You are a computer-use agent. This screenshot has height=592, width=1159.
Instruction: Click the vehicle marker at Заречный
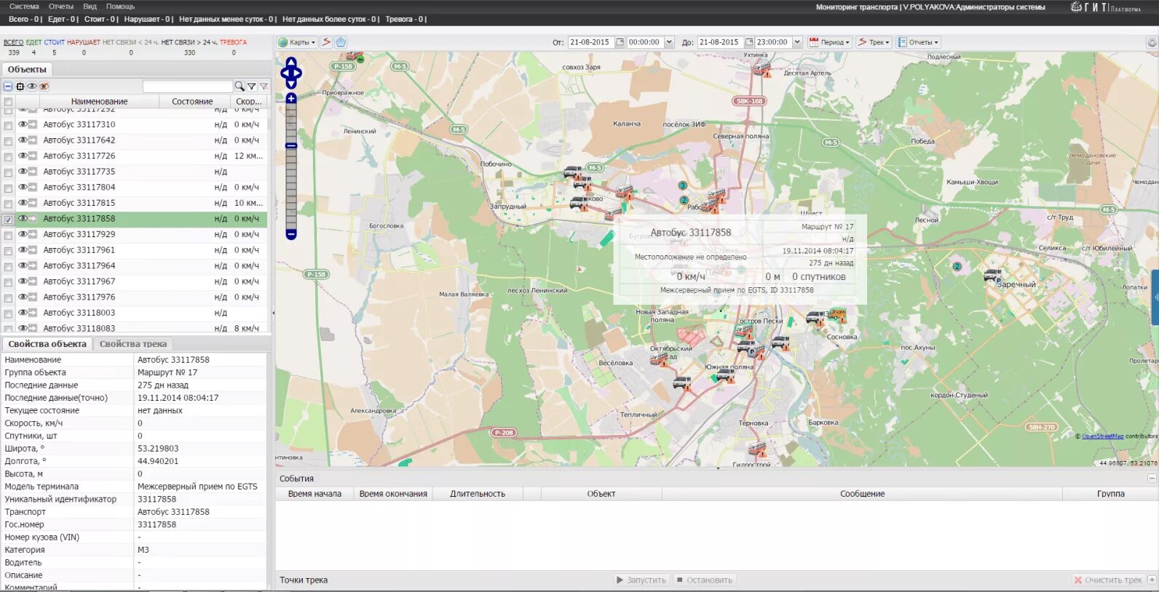pyautogui.click(x=992, y=276)
